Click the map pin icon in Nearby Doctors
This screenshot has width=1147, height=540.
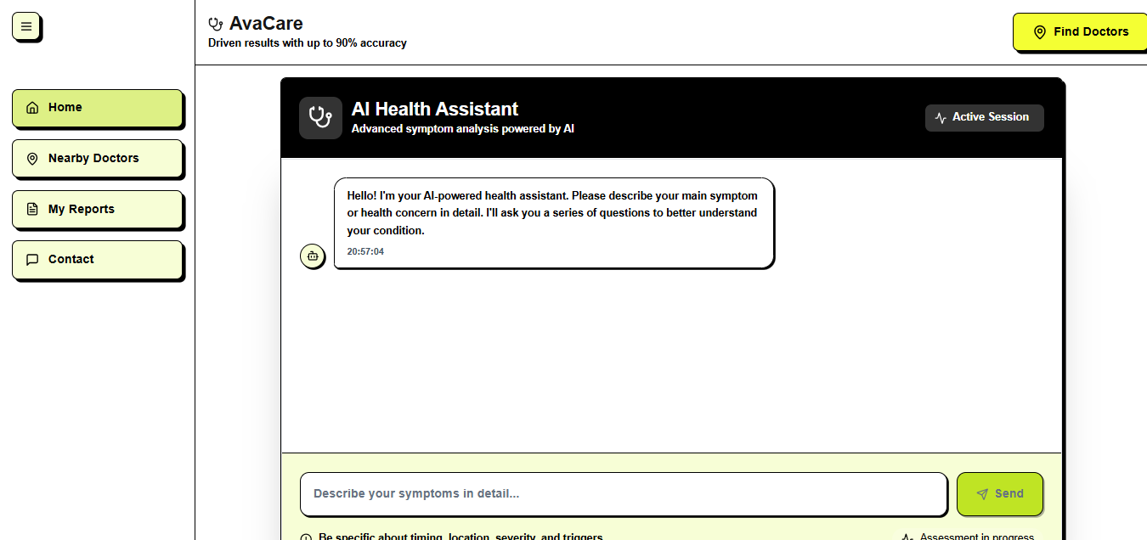[32, 159]
